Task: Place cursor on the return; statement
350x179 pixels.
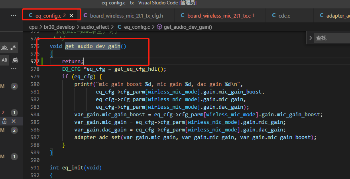Action: pyautogui.click(x=73, y=61)
